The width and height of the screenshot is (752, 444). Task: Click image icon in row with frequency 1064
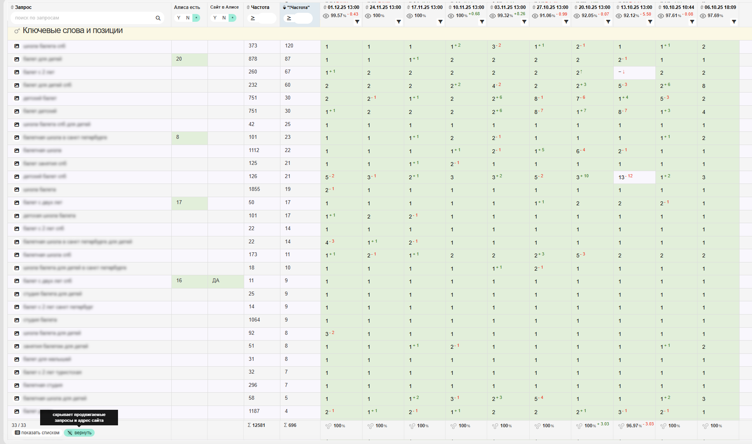point(17,320)
